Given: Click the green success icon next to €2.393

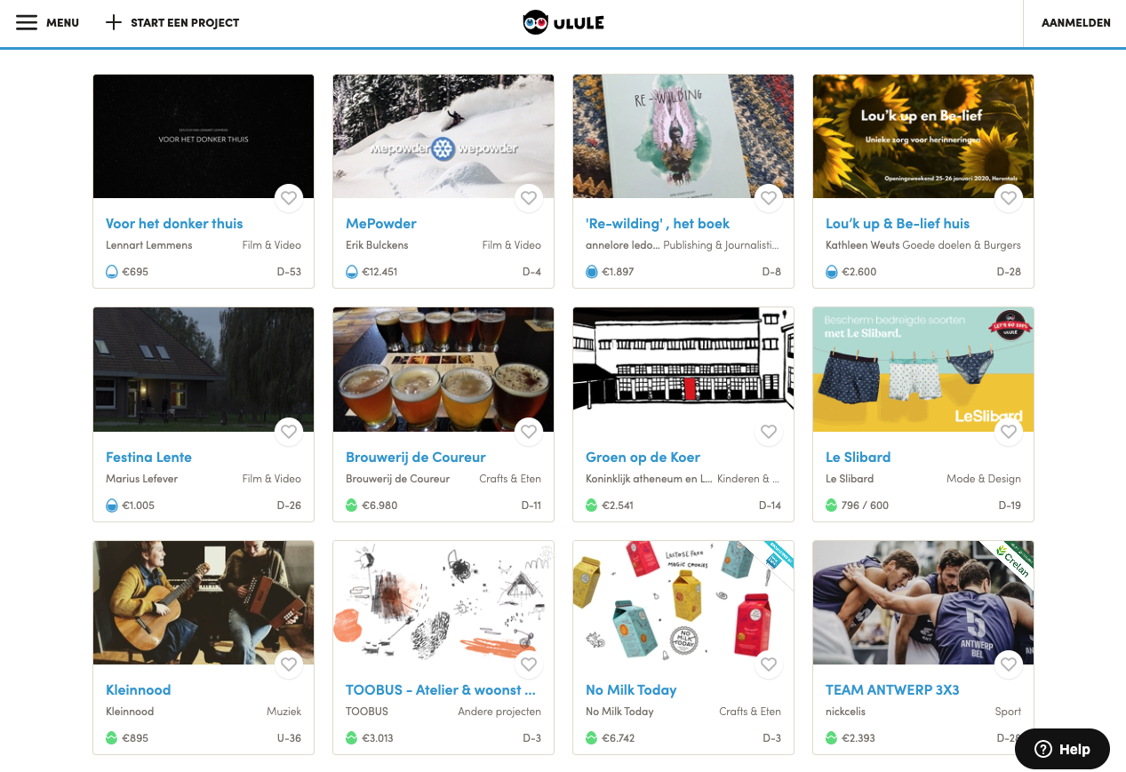Looking at the screenshot, I should 832,738.
